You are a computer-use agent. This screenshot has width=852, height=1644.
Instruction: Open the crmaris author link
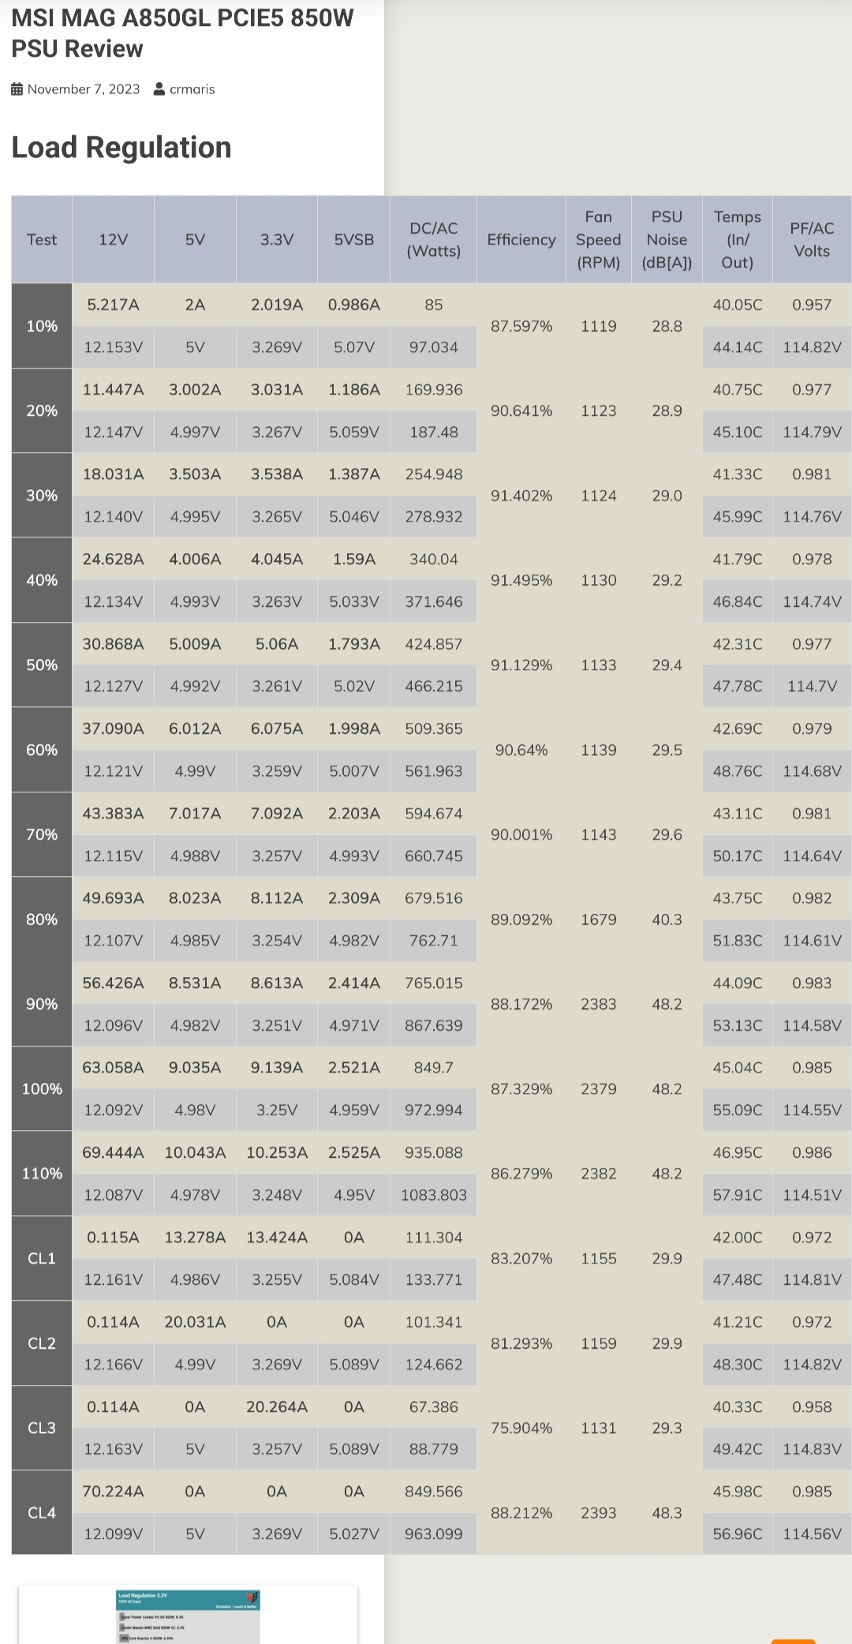pos(192,89)
